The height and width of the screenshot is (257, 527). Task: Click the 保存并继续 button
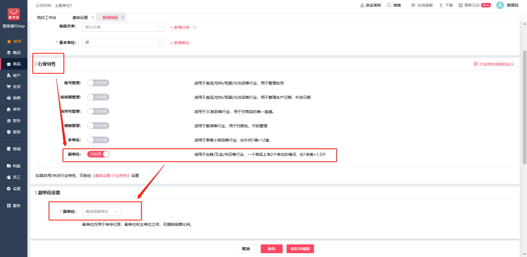(x=300, y=249)
